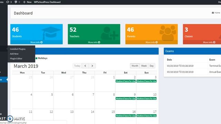Switch calendar to Month view

tap(135, 66)
